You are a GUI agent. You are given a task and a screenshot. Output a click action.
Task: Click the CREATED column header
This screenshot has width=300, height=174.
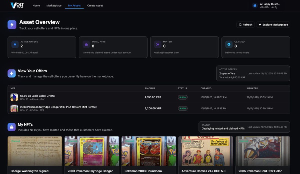206,88
